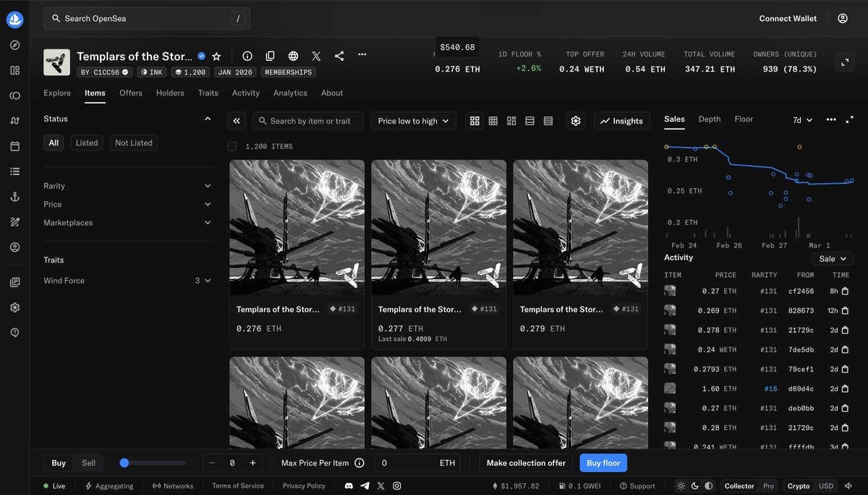
Task: Click the item quantity slider handle
Action: click(x=124, y=463)
